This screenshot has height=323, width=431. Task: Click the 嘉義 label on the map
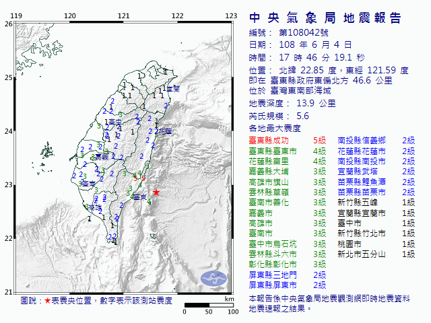(101, 156)
